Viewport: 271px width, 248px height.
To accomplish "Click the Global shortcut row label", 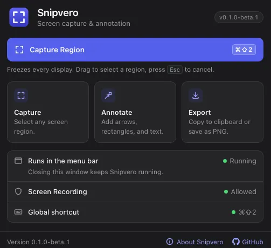I will click(x=54, y=212).
